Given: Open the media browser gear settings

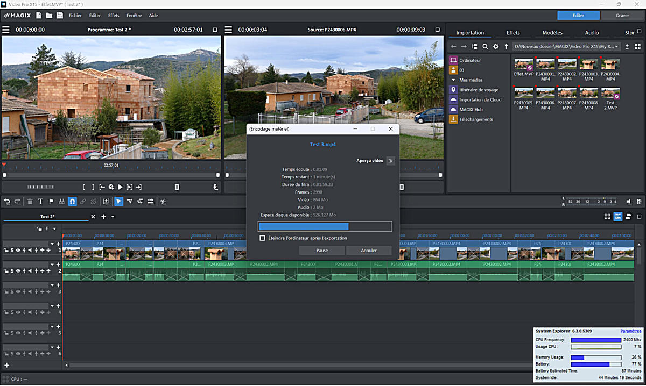Looking at the screenshot, I should (496, 47).
